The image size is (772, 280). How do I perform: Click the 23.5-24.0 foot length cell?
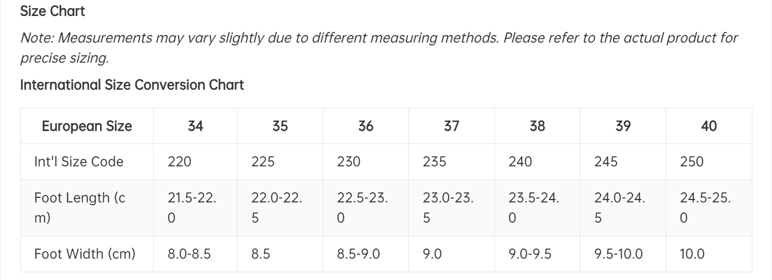point(534,207)
